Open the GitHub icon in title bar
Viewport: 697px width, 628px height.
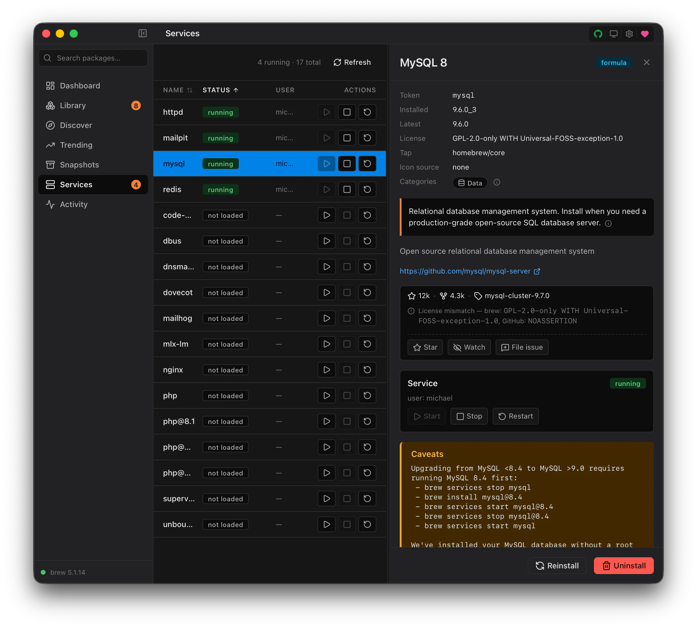pos(598,34)
